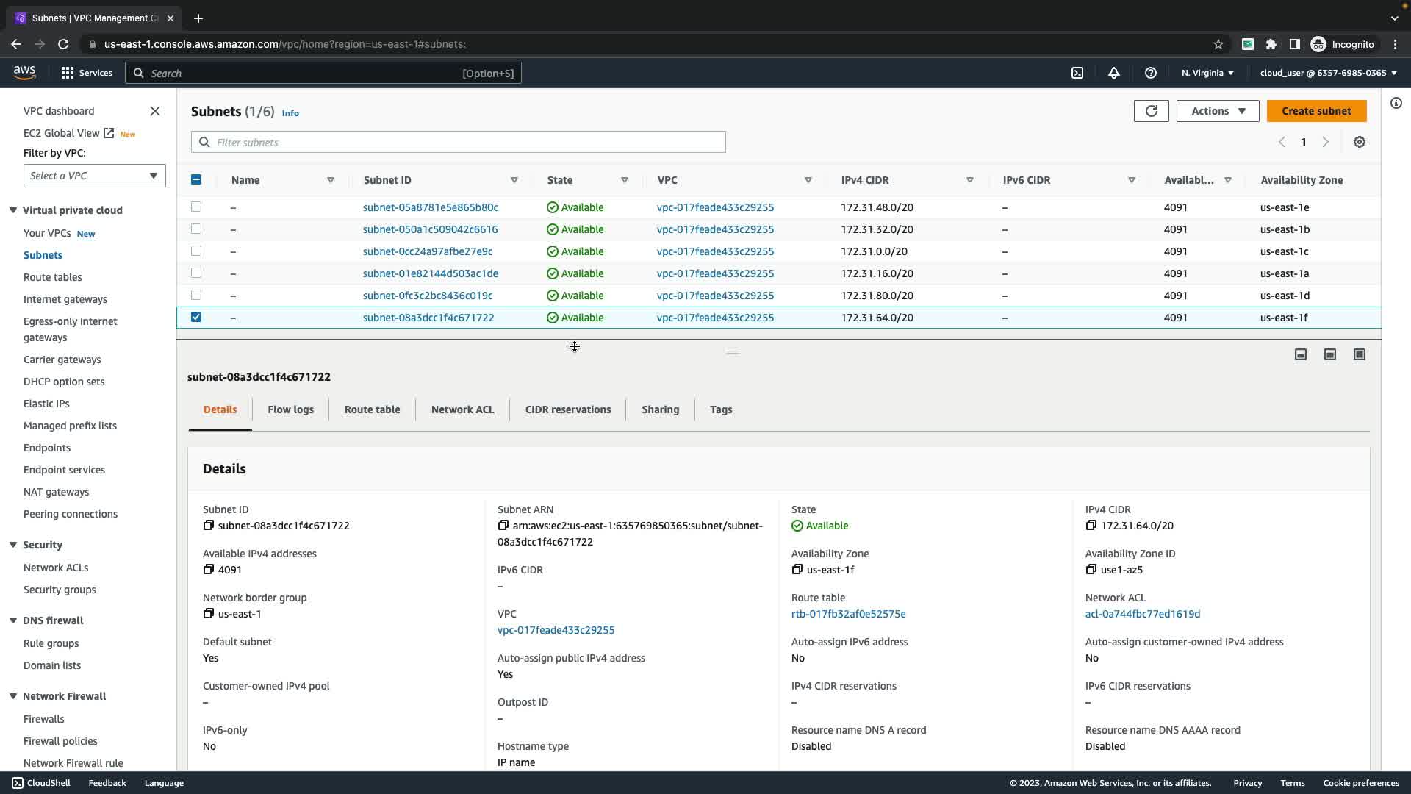This screenshot has width=1411, height=794.
Task: Copy the Subnet ARN icon
Action: [x=503, y=526]
